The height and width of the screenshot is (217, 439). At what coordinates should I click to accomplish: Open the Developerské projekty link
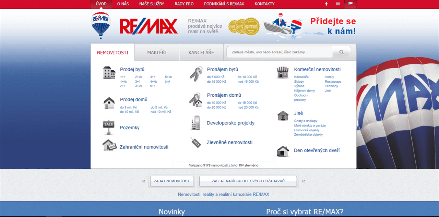tap(231, 123)
